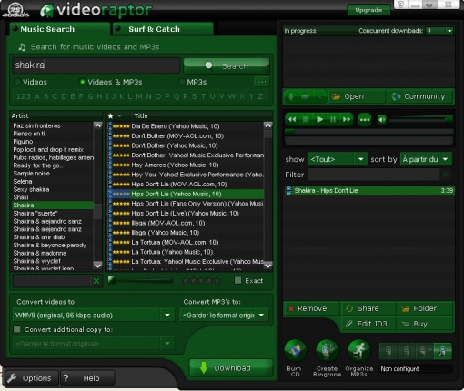The height and width of the screenshot is (391, 464).
Task: Click the help question mark in the title bar
Action: tap(400, 5)
